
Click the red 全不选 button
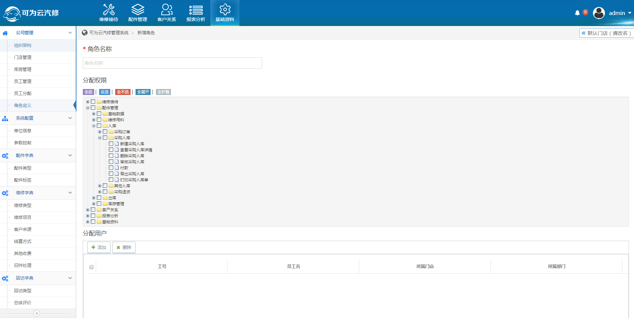tap(123, 92)
